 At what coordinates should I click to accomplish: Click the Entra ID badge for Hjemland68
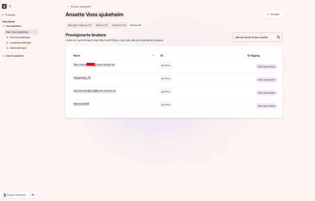[165, 105]
